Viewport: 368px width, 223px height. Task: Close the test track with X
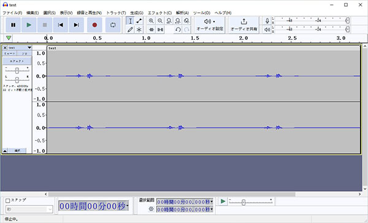tap(5, 48)
